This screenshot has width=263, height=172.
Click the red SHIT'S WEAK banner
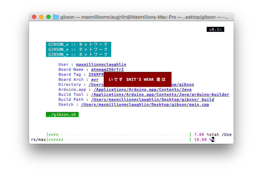137,79
